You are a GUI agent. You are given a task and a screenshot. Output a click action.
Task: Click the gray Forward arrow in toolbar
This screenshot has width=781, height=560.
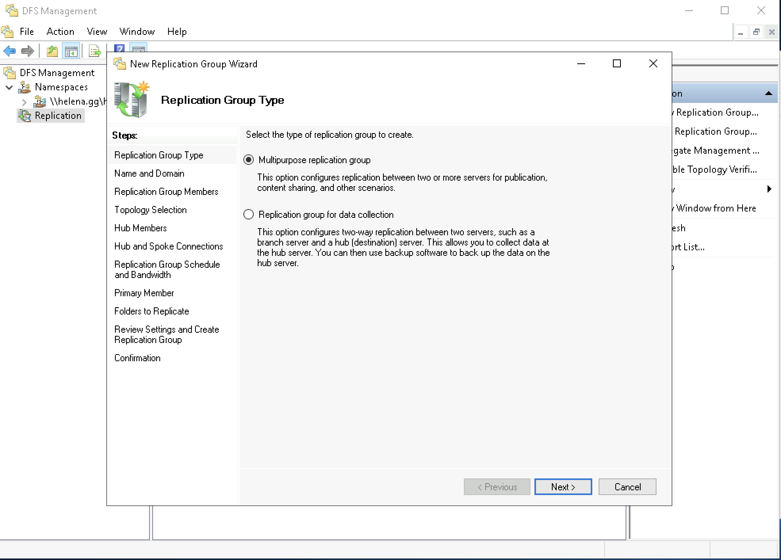[27, 51]
